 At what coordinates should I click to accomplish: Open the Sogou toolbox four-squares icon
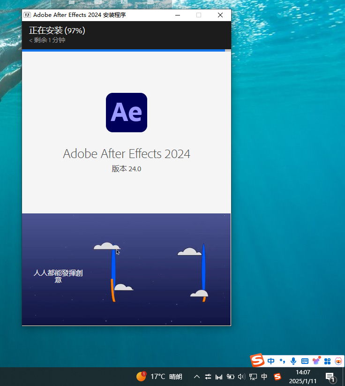coord(327,361)
